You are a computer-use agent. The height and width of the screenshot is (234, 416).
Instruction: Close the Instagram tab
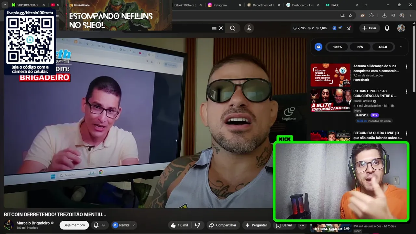(x=240, y=5)
